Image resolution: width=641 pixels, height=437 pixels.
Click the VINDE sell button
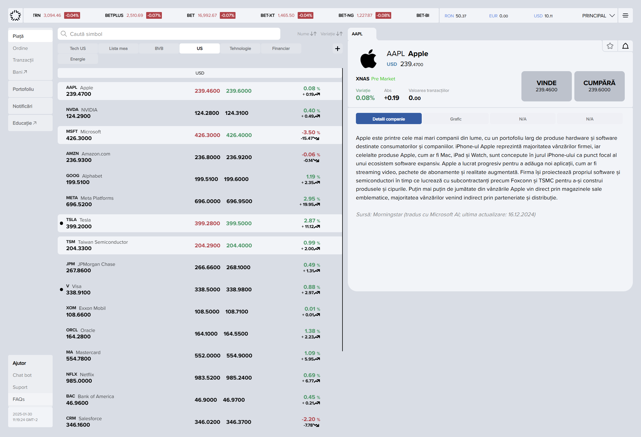click(x=546, y=86)
